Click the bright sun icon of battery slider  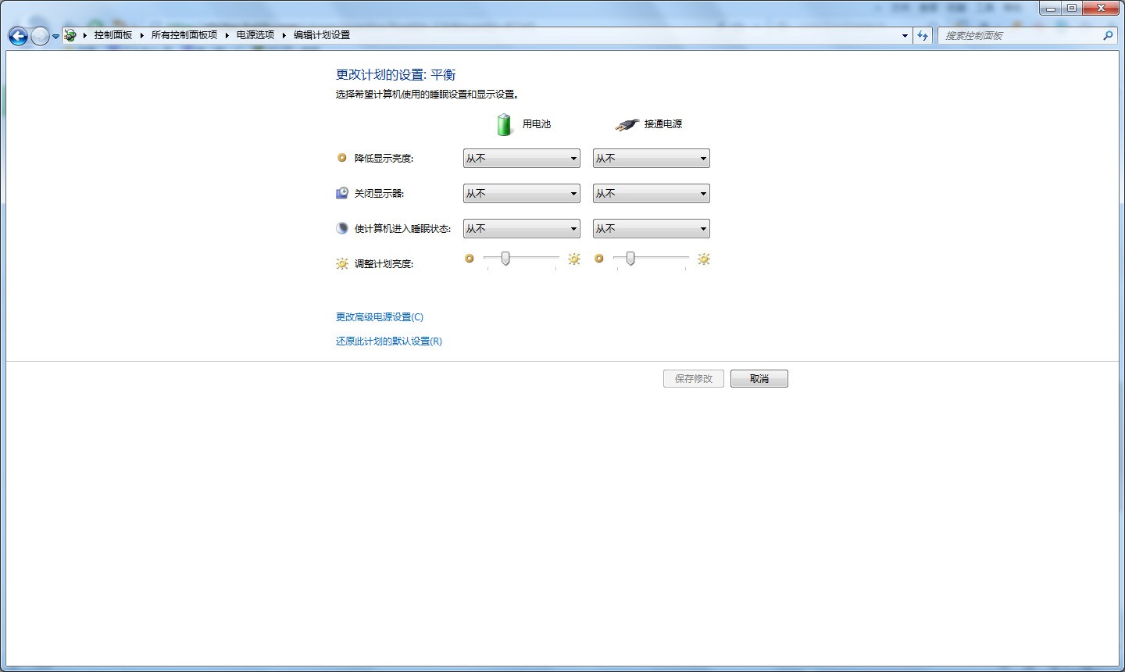tap(574, 259)
